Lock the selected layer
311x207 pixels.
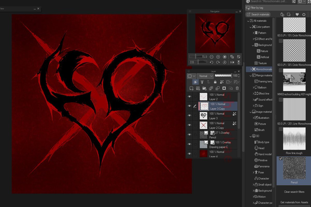[215, 82]
